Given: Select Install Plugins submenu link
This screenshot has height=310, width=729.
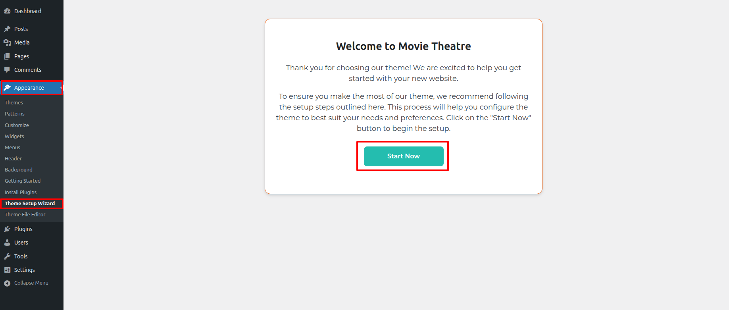Looking at the screenshot, I should tap(21, 192).
